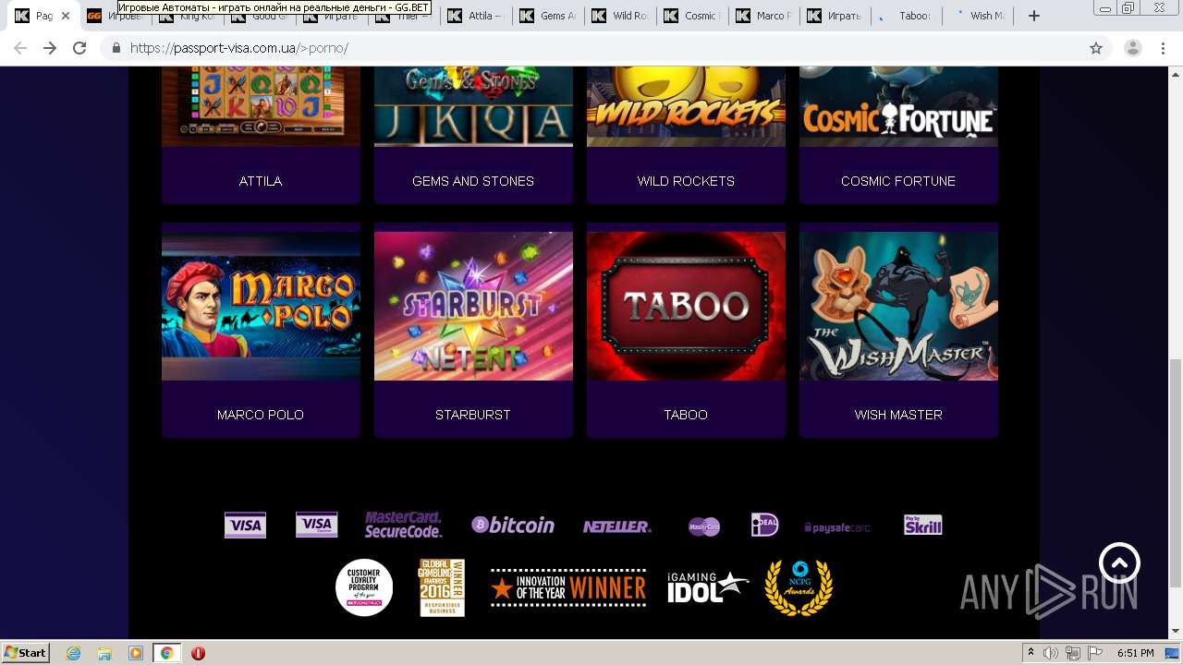This screenshot has height=665, width=1183.
Task: Click the iGaming Idol logo
Action: (x=708, y=587)
